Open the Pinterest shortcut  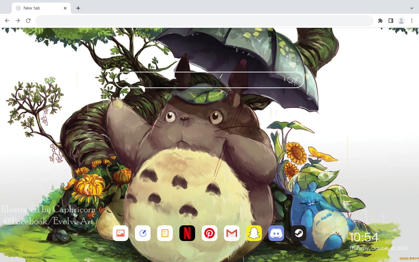point(209,233)
